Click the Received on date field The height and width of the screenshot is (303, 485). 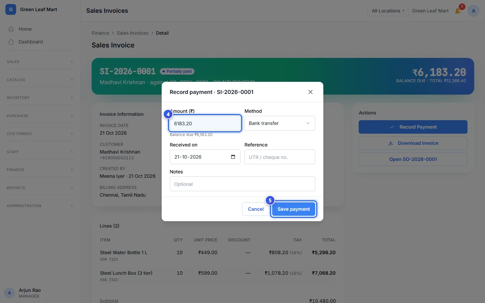click(x=205, y=157)
